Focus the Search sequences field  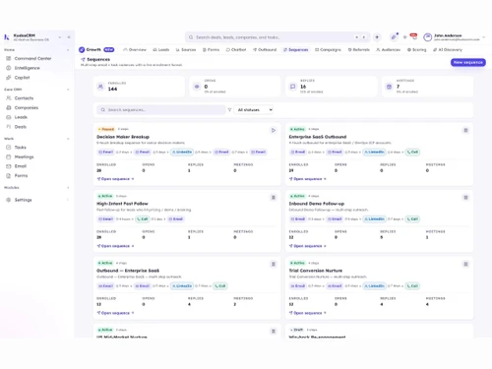(161, 110)
